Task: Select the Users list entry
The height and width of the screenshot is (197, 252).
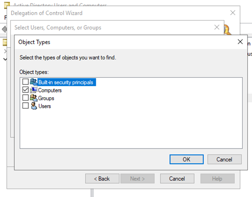Action: coord(45,106)
